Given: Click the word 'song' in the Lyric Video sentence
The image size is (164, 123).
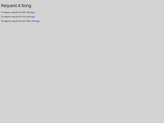Looking at the screenshot, I should coord(13,21).
